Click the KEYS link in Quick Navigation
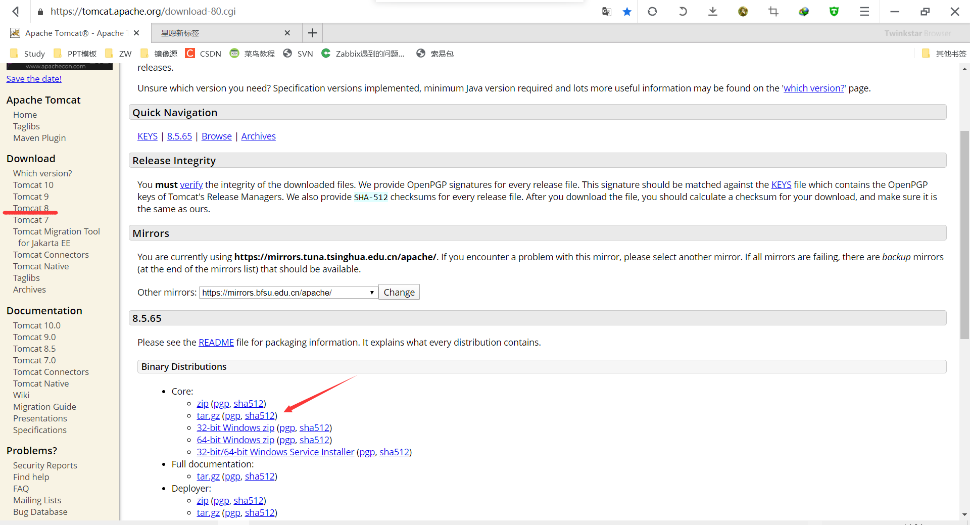This screenshot has width=970, height=525. pos(148,136)
